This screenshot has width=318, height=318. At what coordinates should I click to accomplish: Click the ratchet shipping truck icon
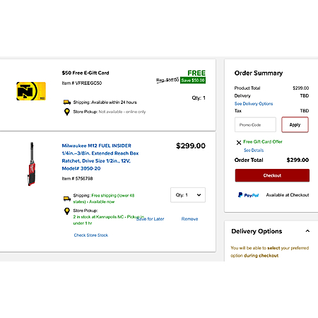67,199
